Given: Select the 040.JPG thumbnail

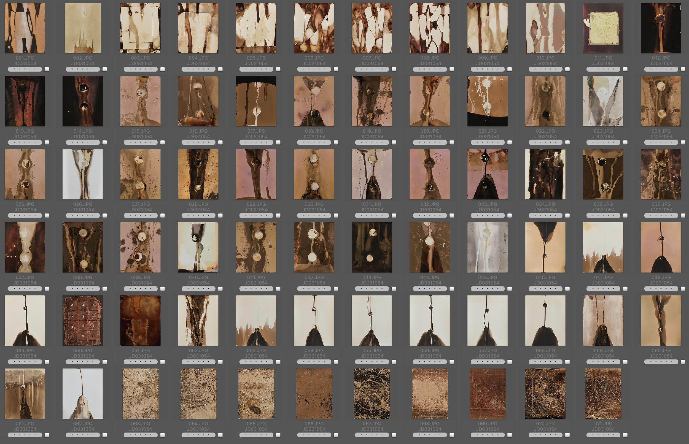Looking at the screenshot, I should (198, 247).
